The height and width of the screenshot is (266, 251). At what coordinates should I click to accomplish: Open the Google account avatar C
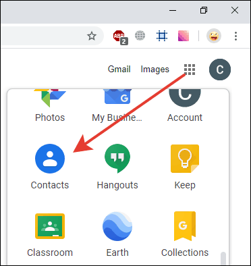(220, 70)
